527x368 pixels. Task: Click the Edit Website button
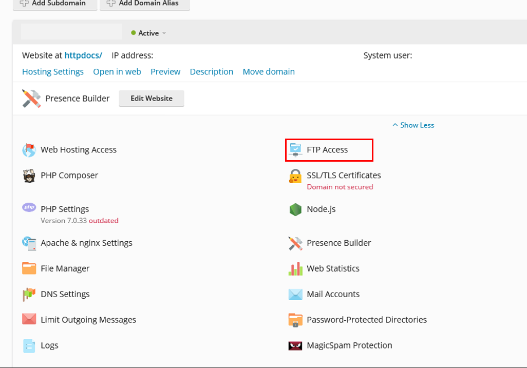coord(152,99)
